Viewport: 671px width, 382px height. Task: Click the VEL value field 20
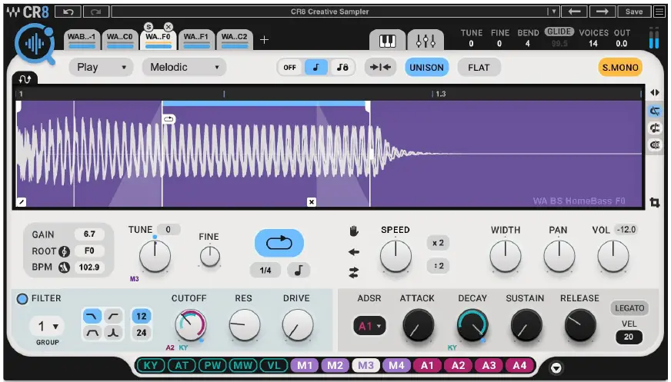coord(629,337)
